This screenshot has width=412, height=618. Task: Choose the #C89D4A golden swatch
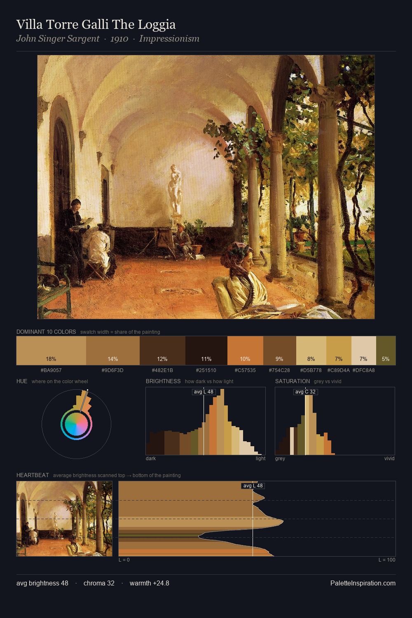click(x=339, y=351)
